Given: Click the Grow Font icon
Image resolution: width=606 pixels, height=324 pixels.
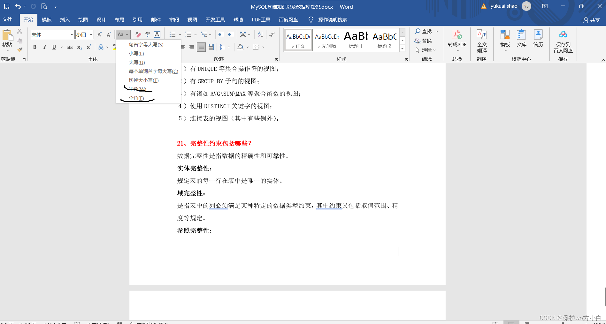Looking at the screenshot, I should click(x=99, y=34).
